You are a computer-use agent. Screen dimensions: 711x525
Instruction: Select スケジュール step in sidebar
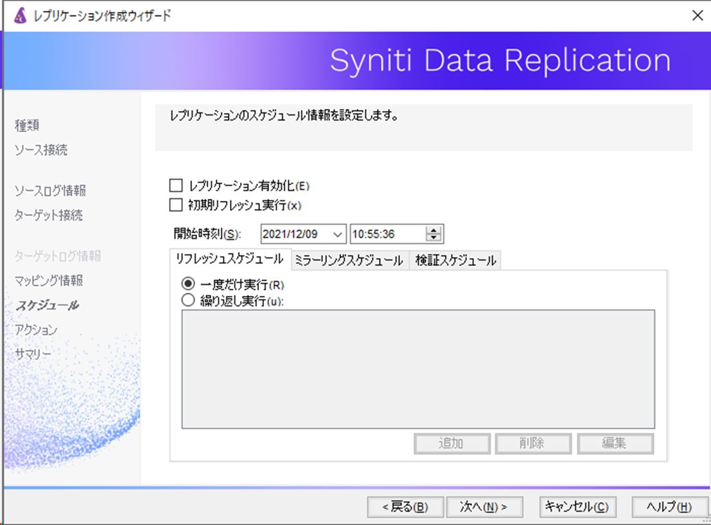tap(47, 305)
